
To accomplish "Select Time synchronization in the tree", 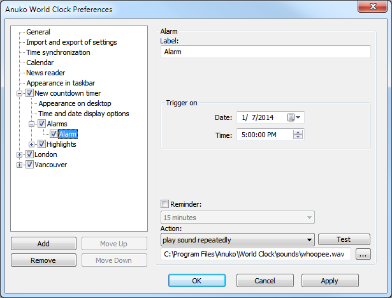I will pyautogui.click(x=58, y=52).
